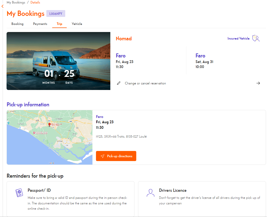Click Change or cancel reservation link
This screenshot has width=267, height=217.
tap(145, 83)
